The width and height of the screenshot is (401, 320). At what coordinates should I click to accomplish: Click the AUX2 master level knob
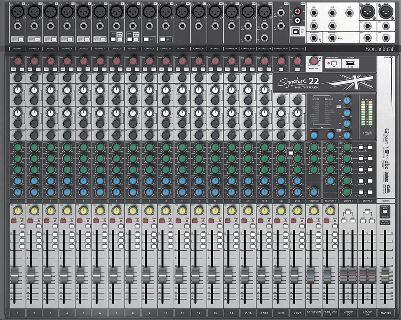coord(347,158)
